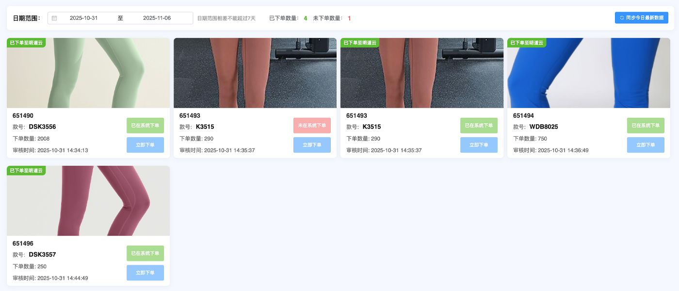679x291 pixels.
Task: Click the 已下单至明道云 badge on card 651496
Action: 27,170
